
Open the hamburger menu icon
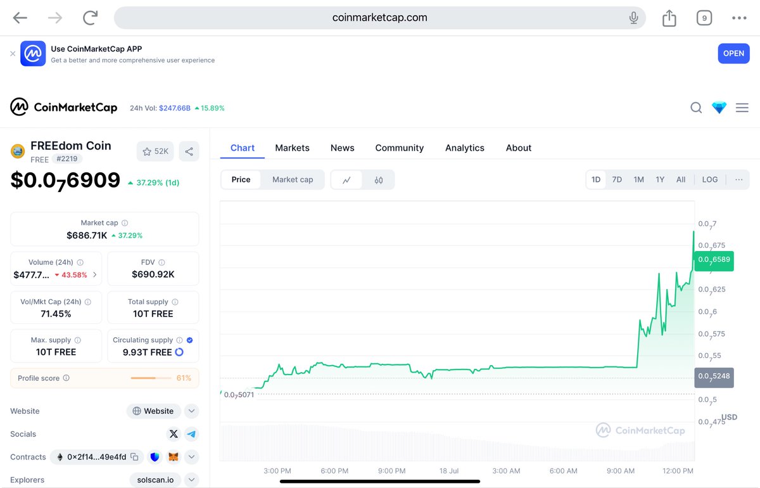click(x=742, y=108)
